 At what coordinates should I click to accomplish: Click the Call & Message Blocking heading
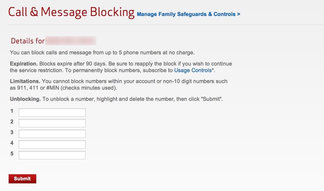coord(71,12)
